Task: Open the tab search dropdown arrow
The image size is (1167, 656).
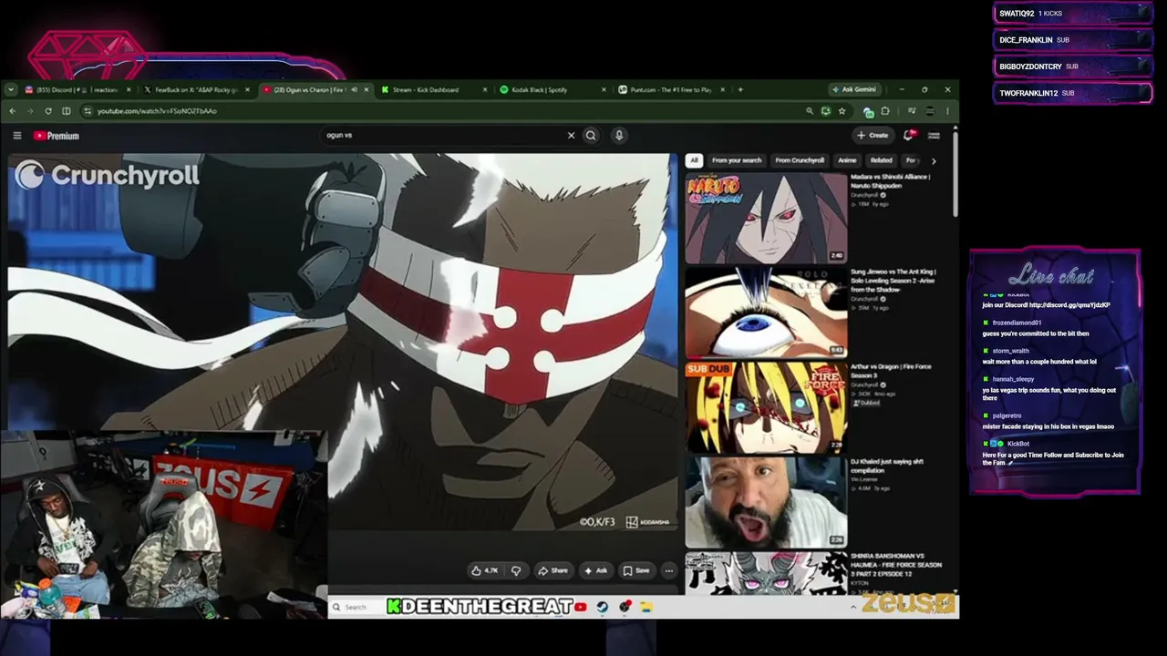Action: pos(11,90)
